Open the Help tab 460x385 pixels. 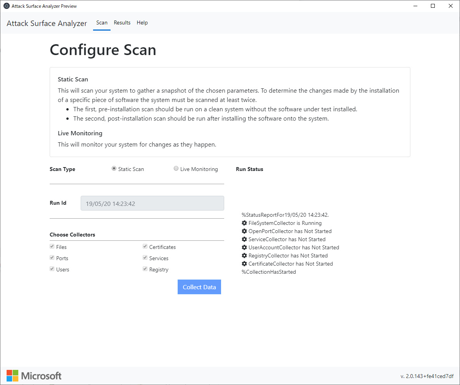pos(142,22)
